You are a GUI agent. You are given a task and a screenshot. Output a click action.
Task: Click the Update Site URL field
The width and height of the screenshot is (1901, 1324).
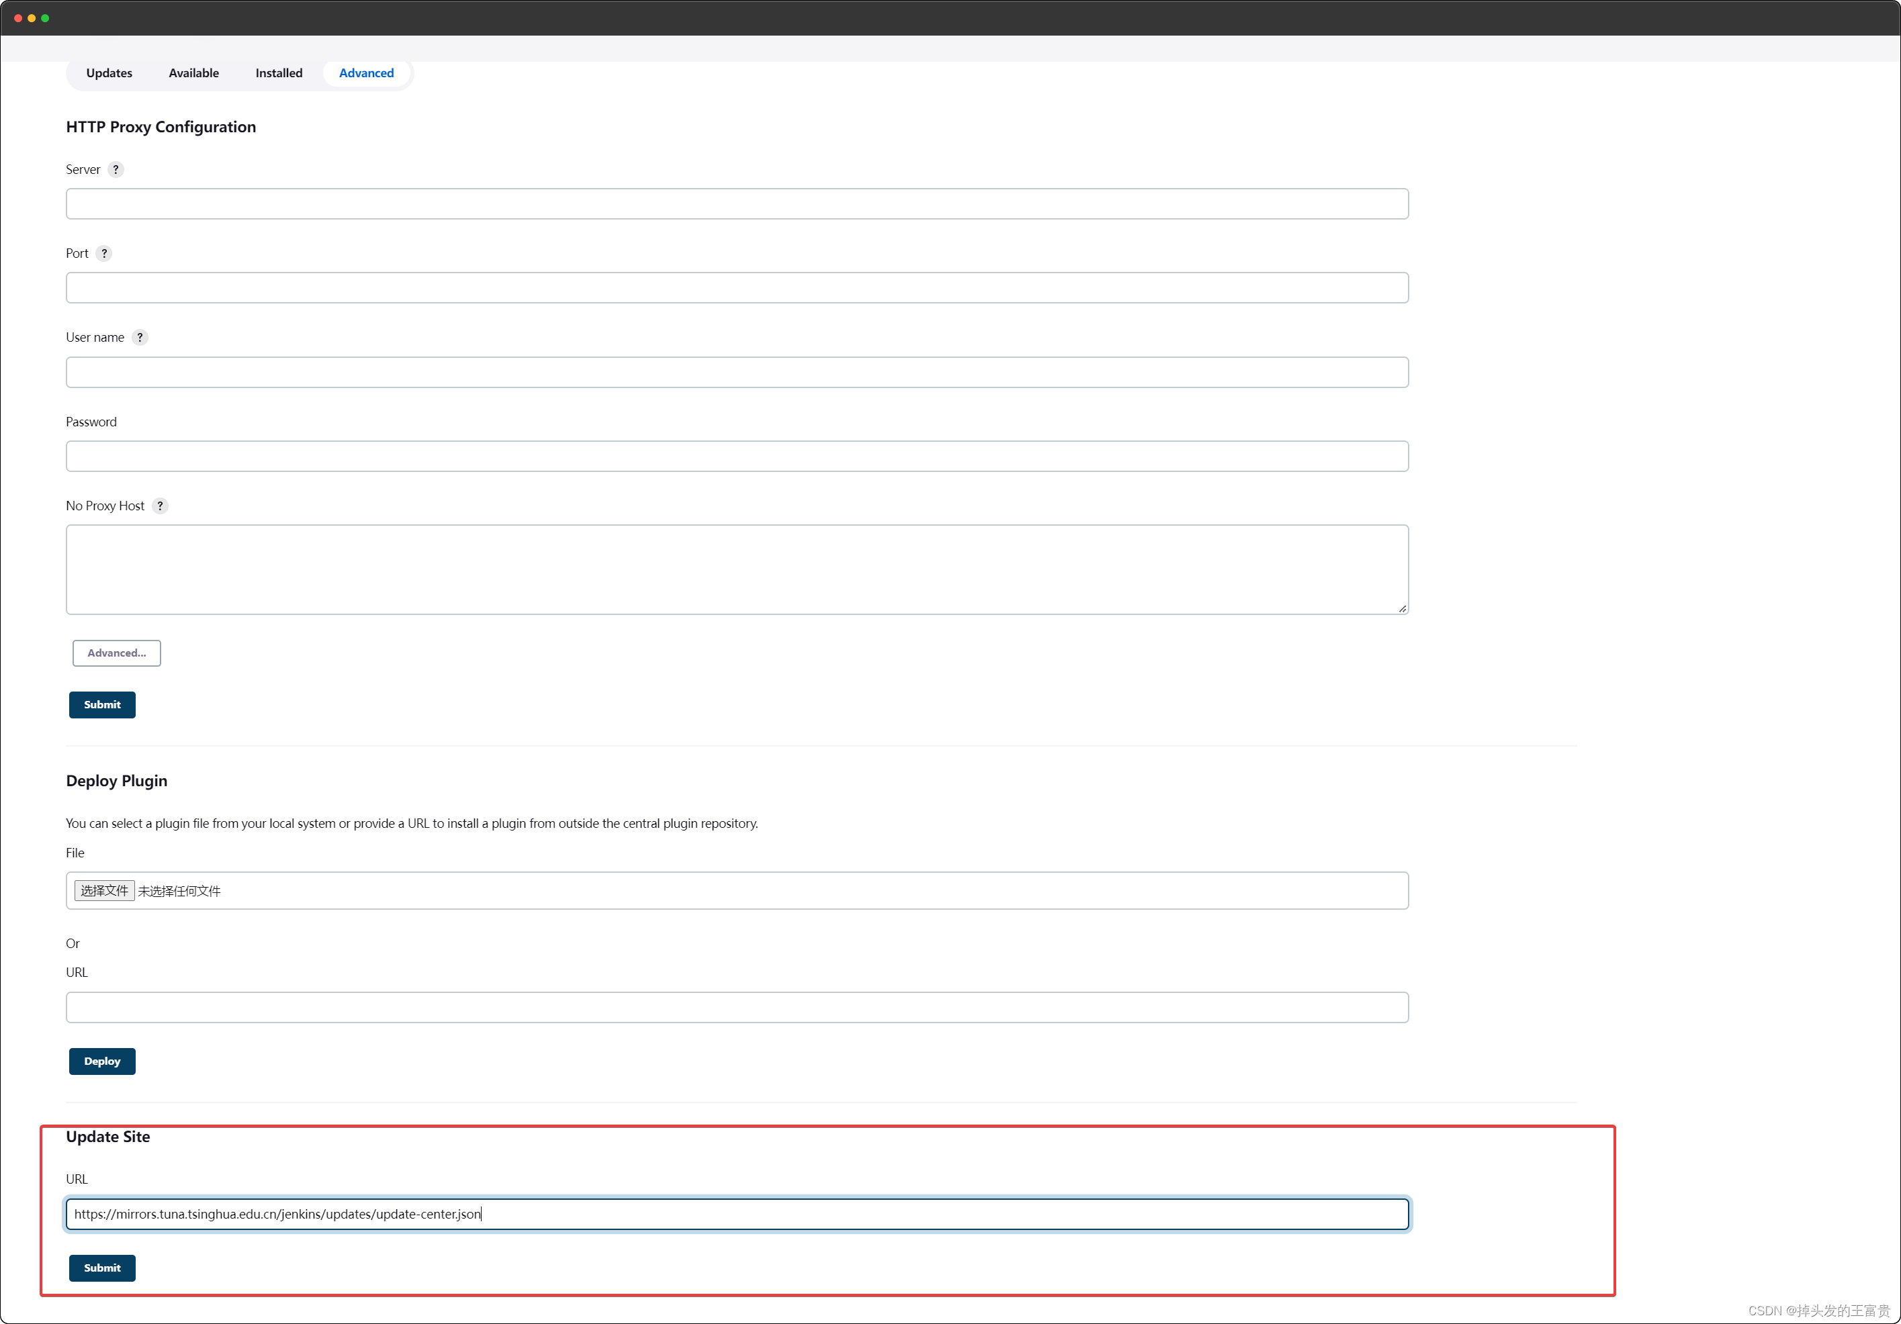coord(737,1214)
